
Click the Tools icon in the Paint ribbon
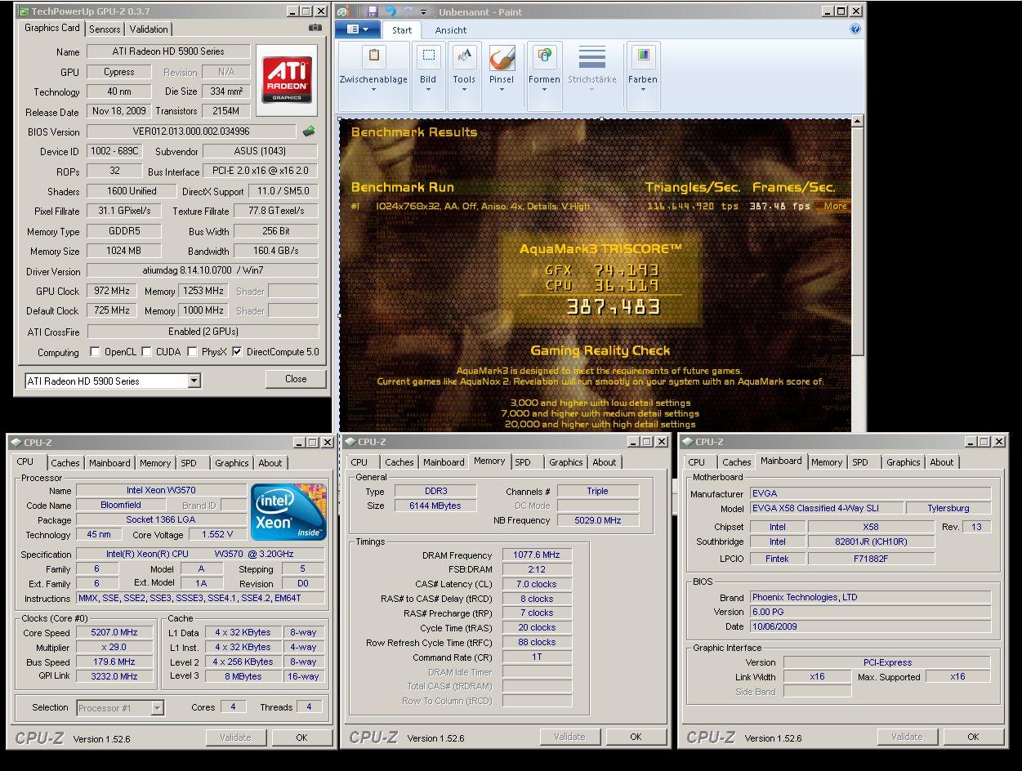point(464,56)
